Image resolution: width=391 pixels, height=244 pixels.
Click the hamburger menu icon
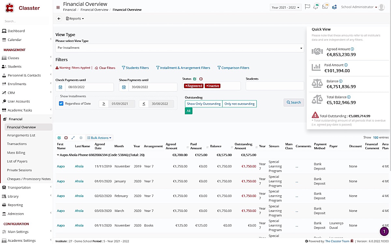click(x=58, y=7)
